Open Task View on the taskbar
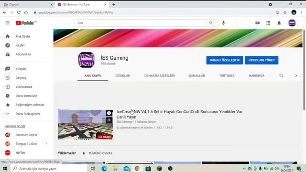Image resolution: width=306 pixels, height=172 pixels. coord(93,169)
